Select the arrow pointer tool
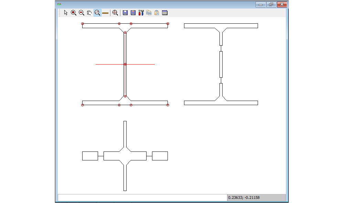This screenshot has height=203, width=344. (66, 13)
